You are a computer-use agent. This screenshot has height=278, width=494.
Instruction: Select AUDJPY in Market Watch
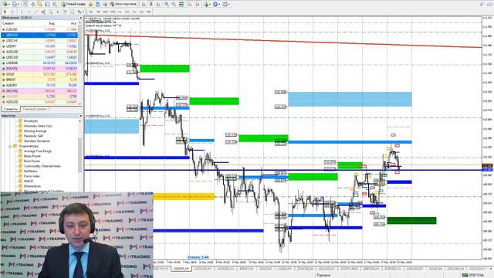[x=39, y=85]
